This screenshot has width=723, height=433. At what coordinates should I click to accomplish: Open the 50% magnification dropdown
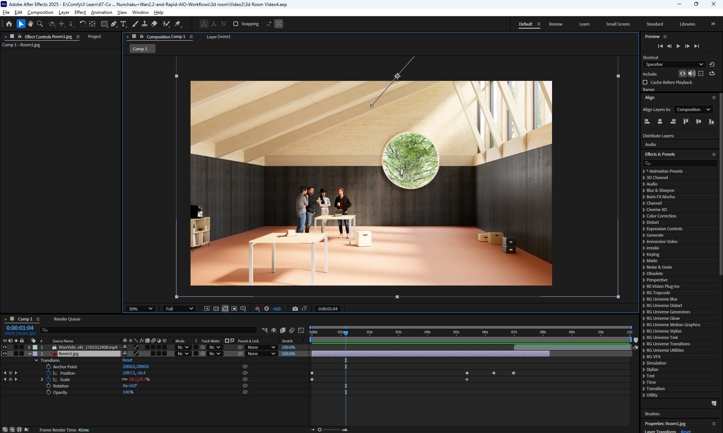click(140, 308)
